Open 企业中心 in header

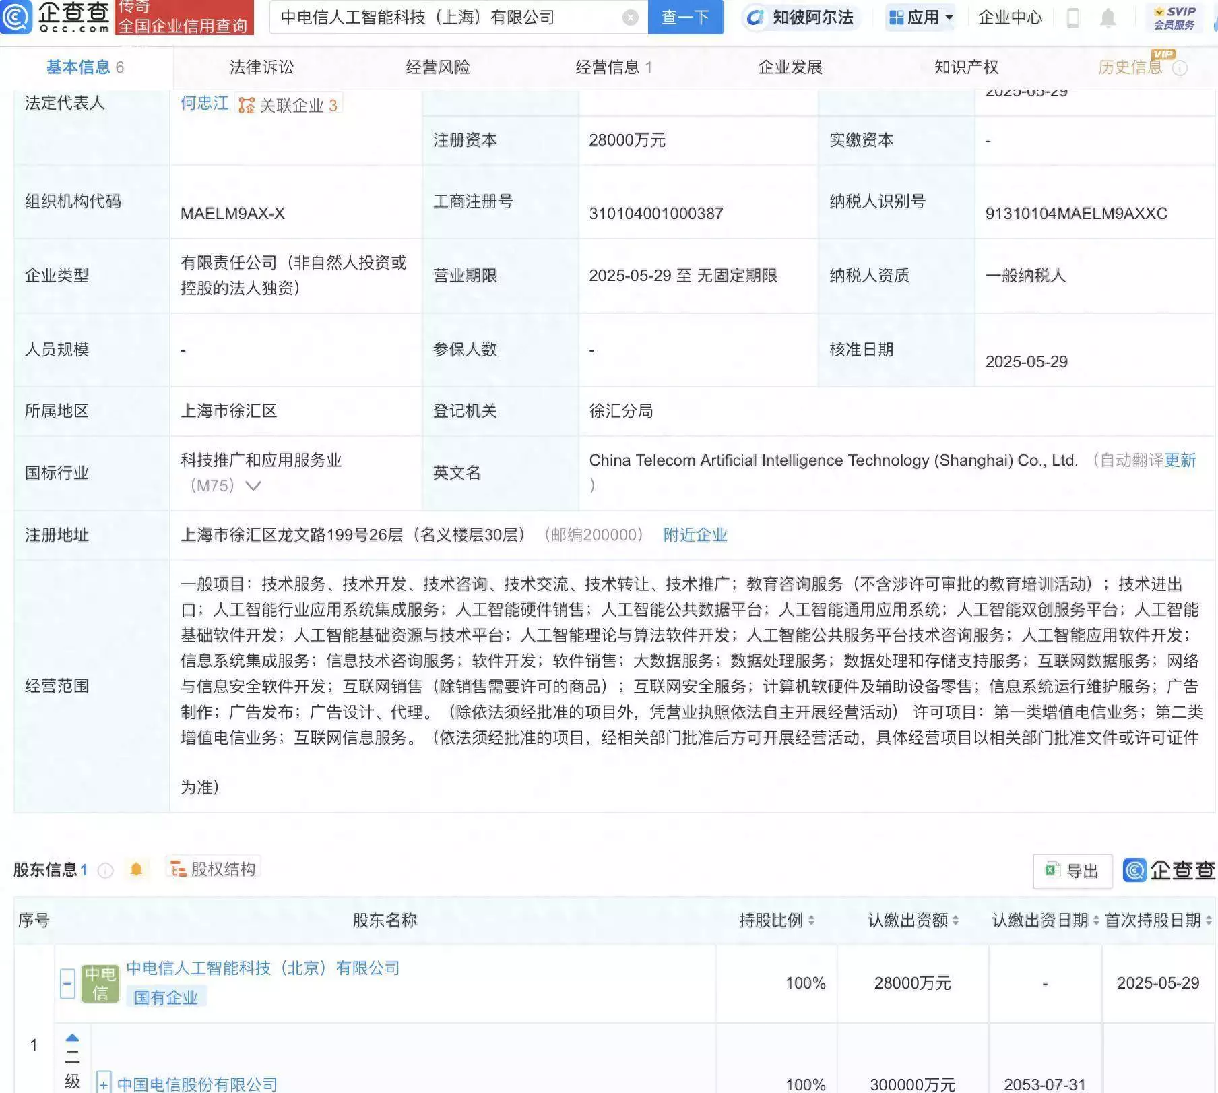pyautogui.click(x=1010, y=18)
